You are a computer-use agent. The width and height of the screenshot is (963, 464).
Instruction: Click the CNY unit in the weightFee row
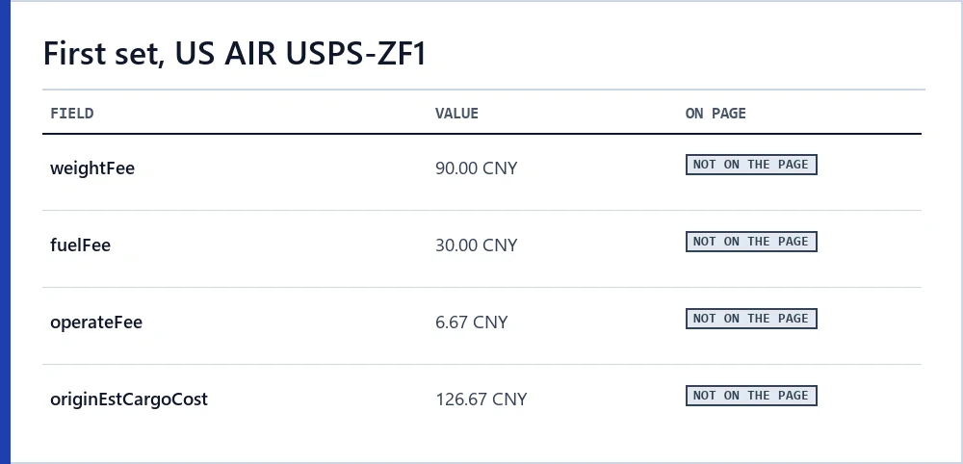[500, 168]
